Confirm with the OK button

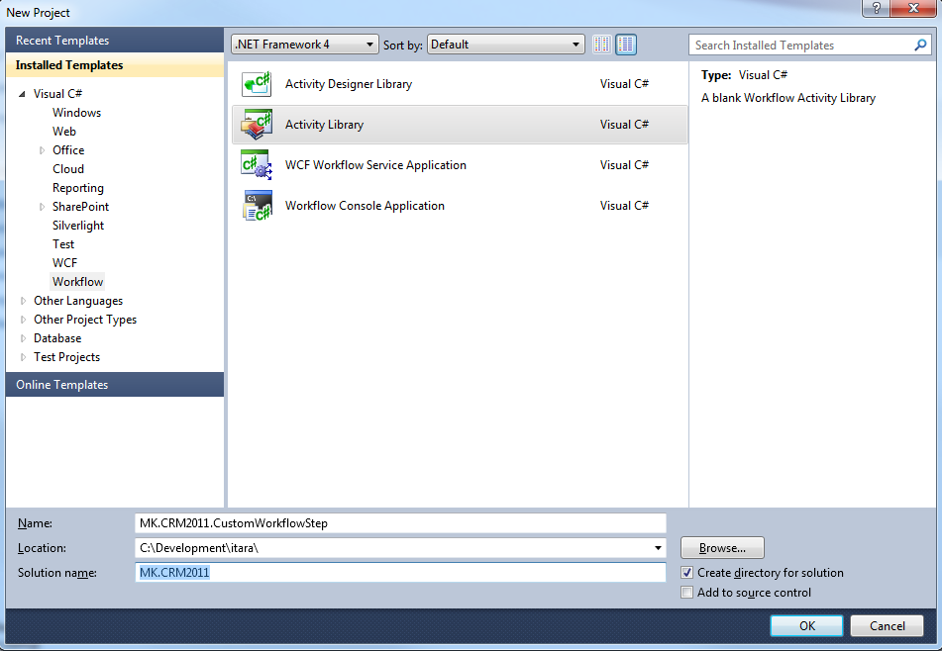point(807,626)
